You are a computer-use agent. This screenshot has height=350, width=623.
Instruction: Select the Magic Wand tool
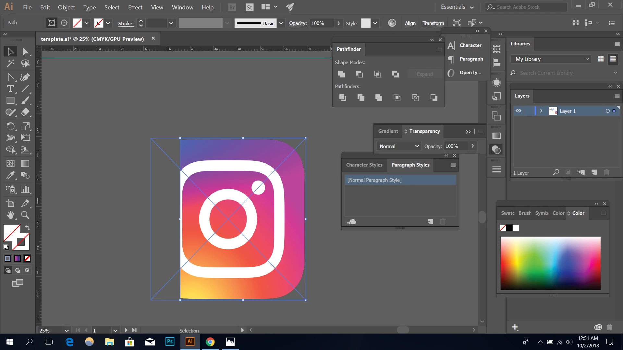pos(10,63)
